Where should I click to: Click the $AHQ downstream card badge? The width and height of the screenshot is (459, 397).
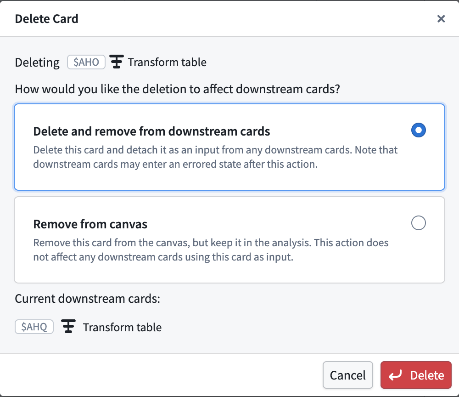[34, 327]
